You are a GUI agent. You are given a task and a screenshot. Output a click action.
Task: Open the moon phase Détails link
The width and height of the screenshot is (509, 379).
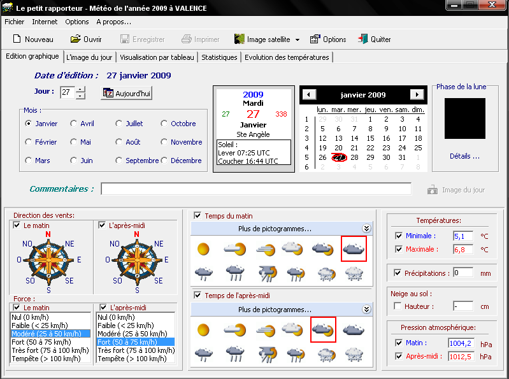pyautogui.click(x=464, y=156)
